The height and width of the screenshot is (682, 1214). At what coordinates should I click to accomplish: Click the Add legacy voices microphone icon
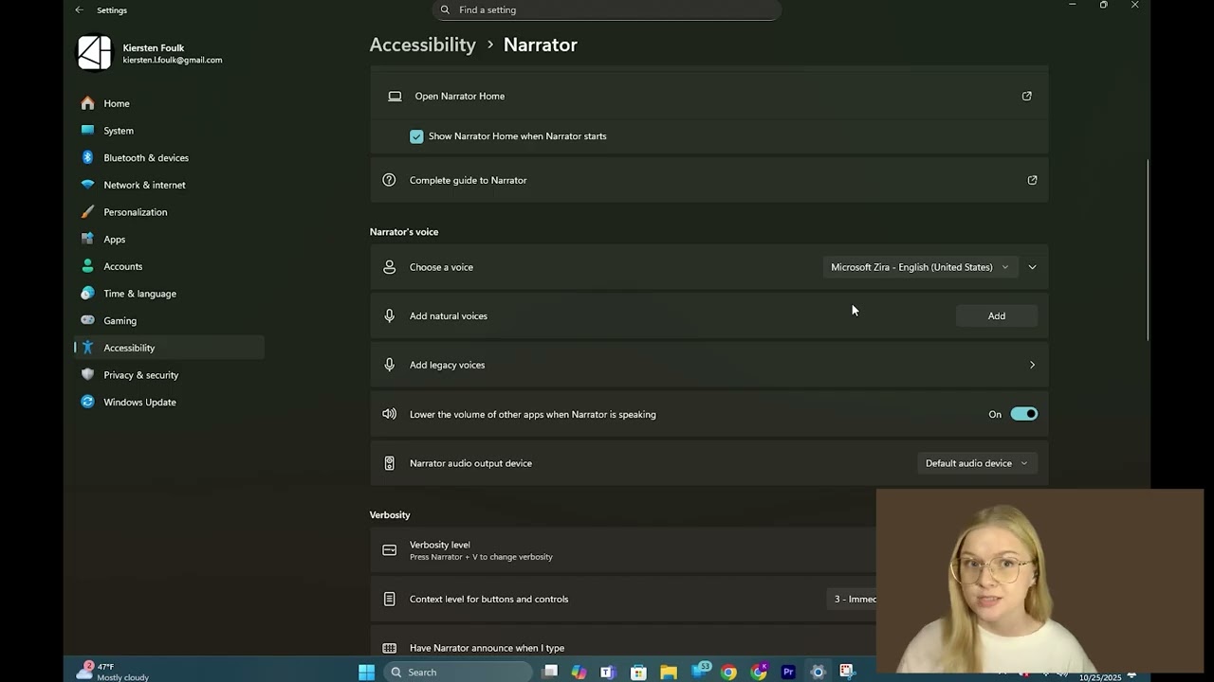[389, 365]
